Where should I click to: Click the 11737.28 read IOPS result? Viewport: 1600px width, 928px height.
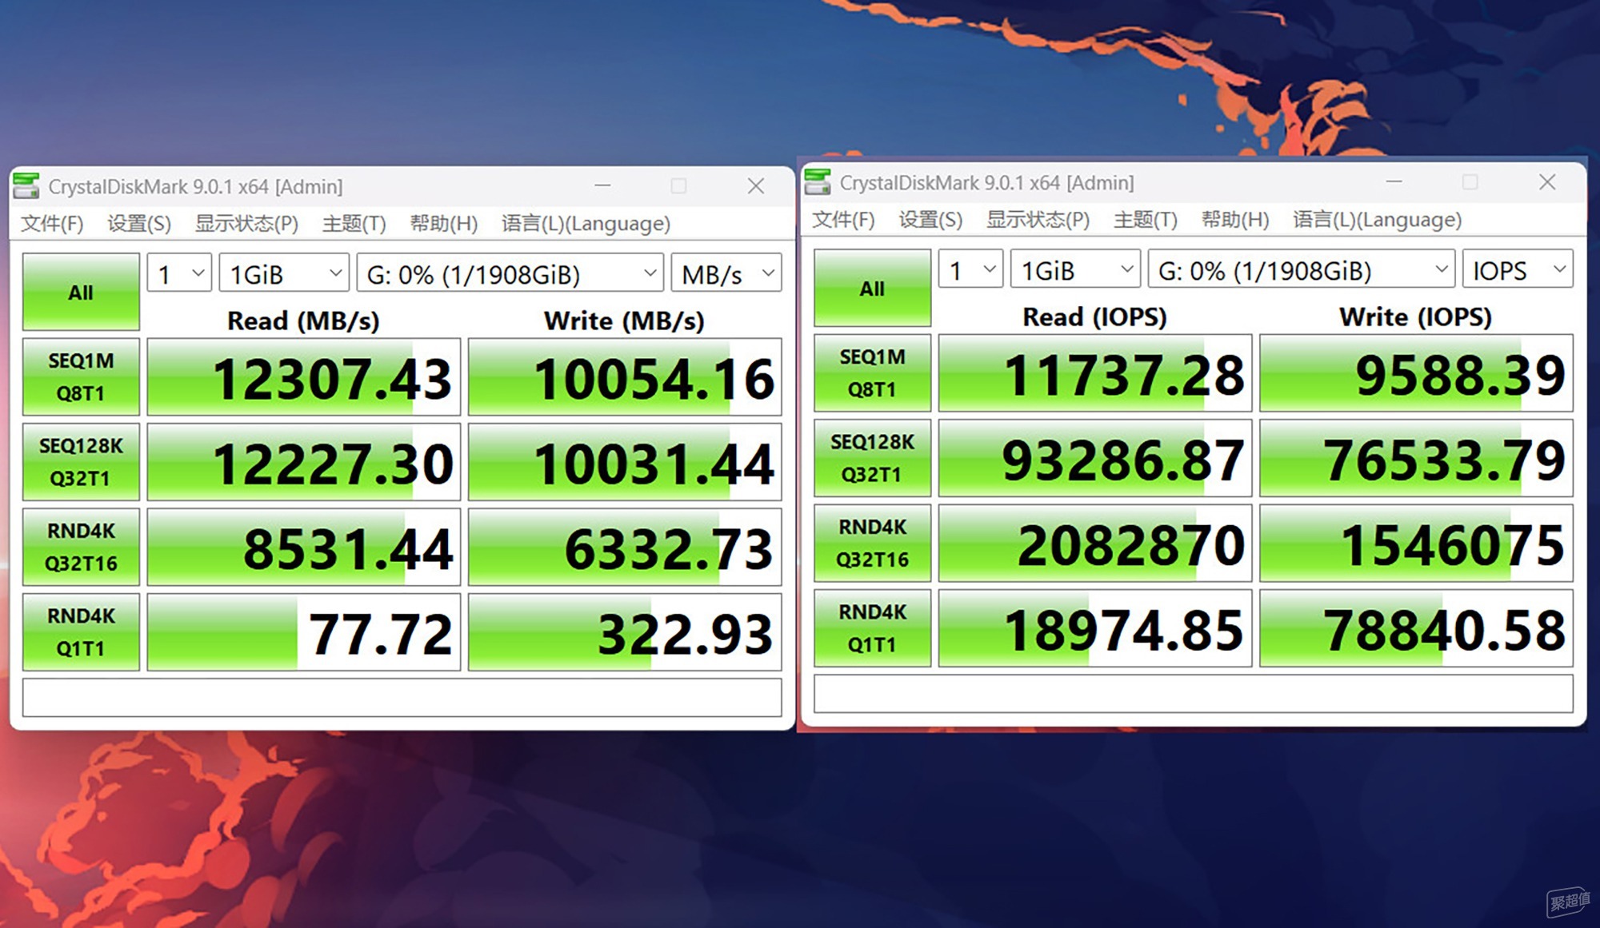point(1095,372)
